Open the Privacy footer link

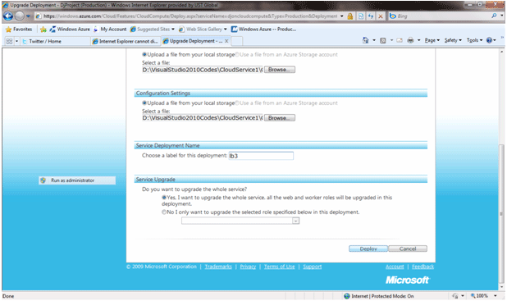(x=248, y=267)
